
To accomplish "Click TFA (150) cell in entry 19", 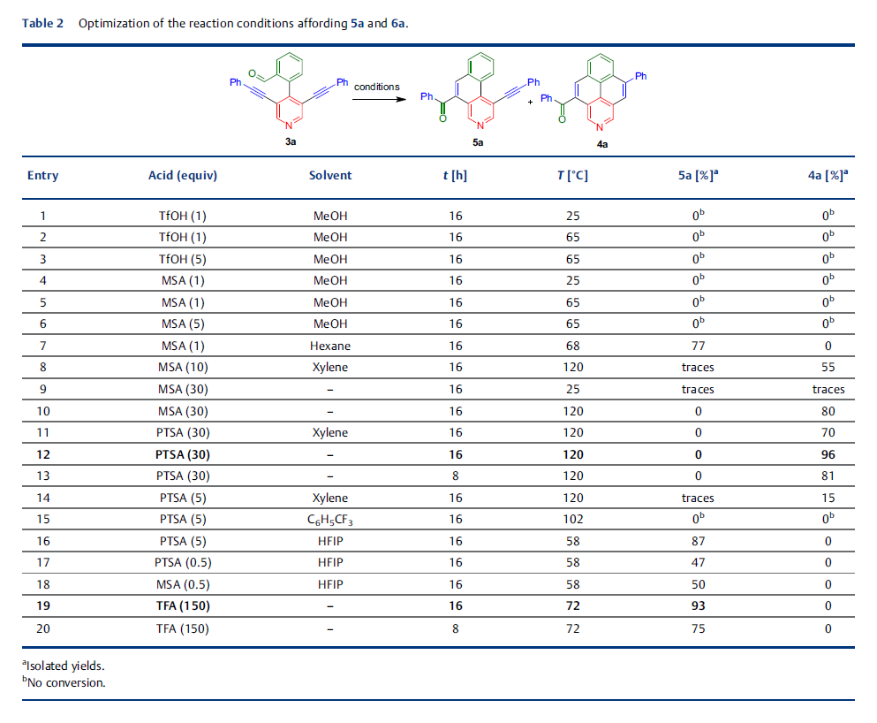I will point(183,606).
